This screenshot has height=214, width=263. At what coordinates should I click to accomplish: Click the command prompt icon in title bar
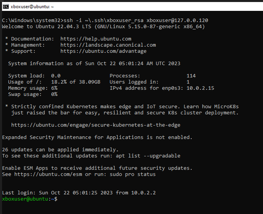click(x=6, y=6)
